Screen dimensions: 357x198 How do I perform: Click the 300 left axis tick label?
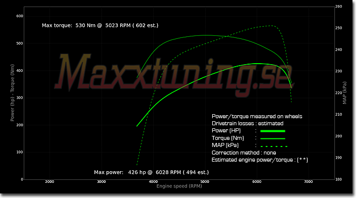click(x=20, y=97)
